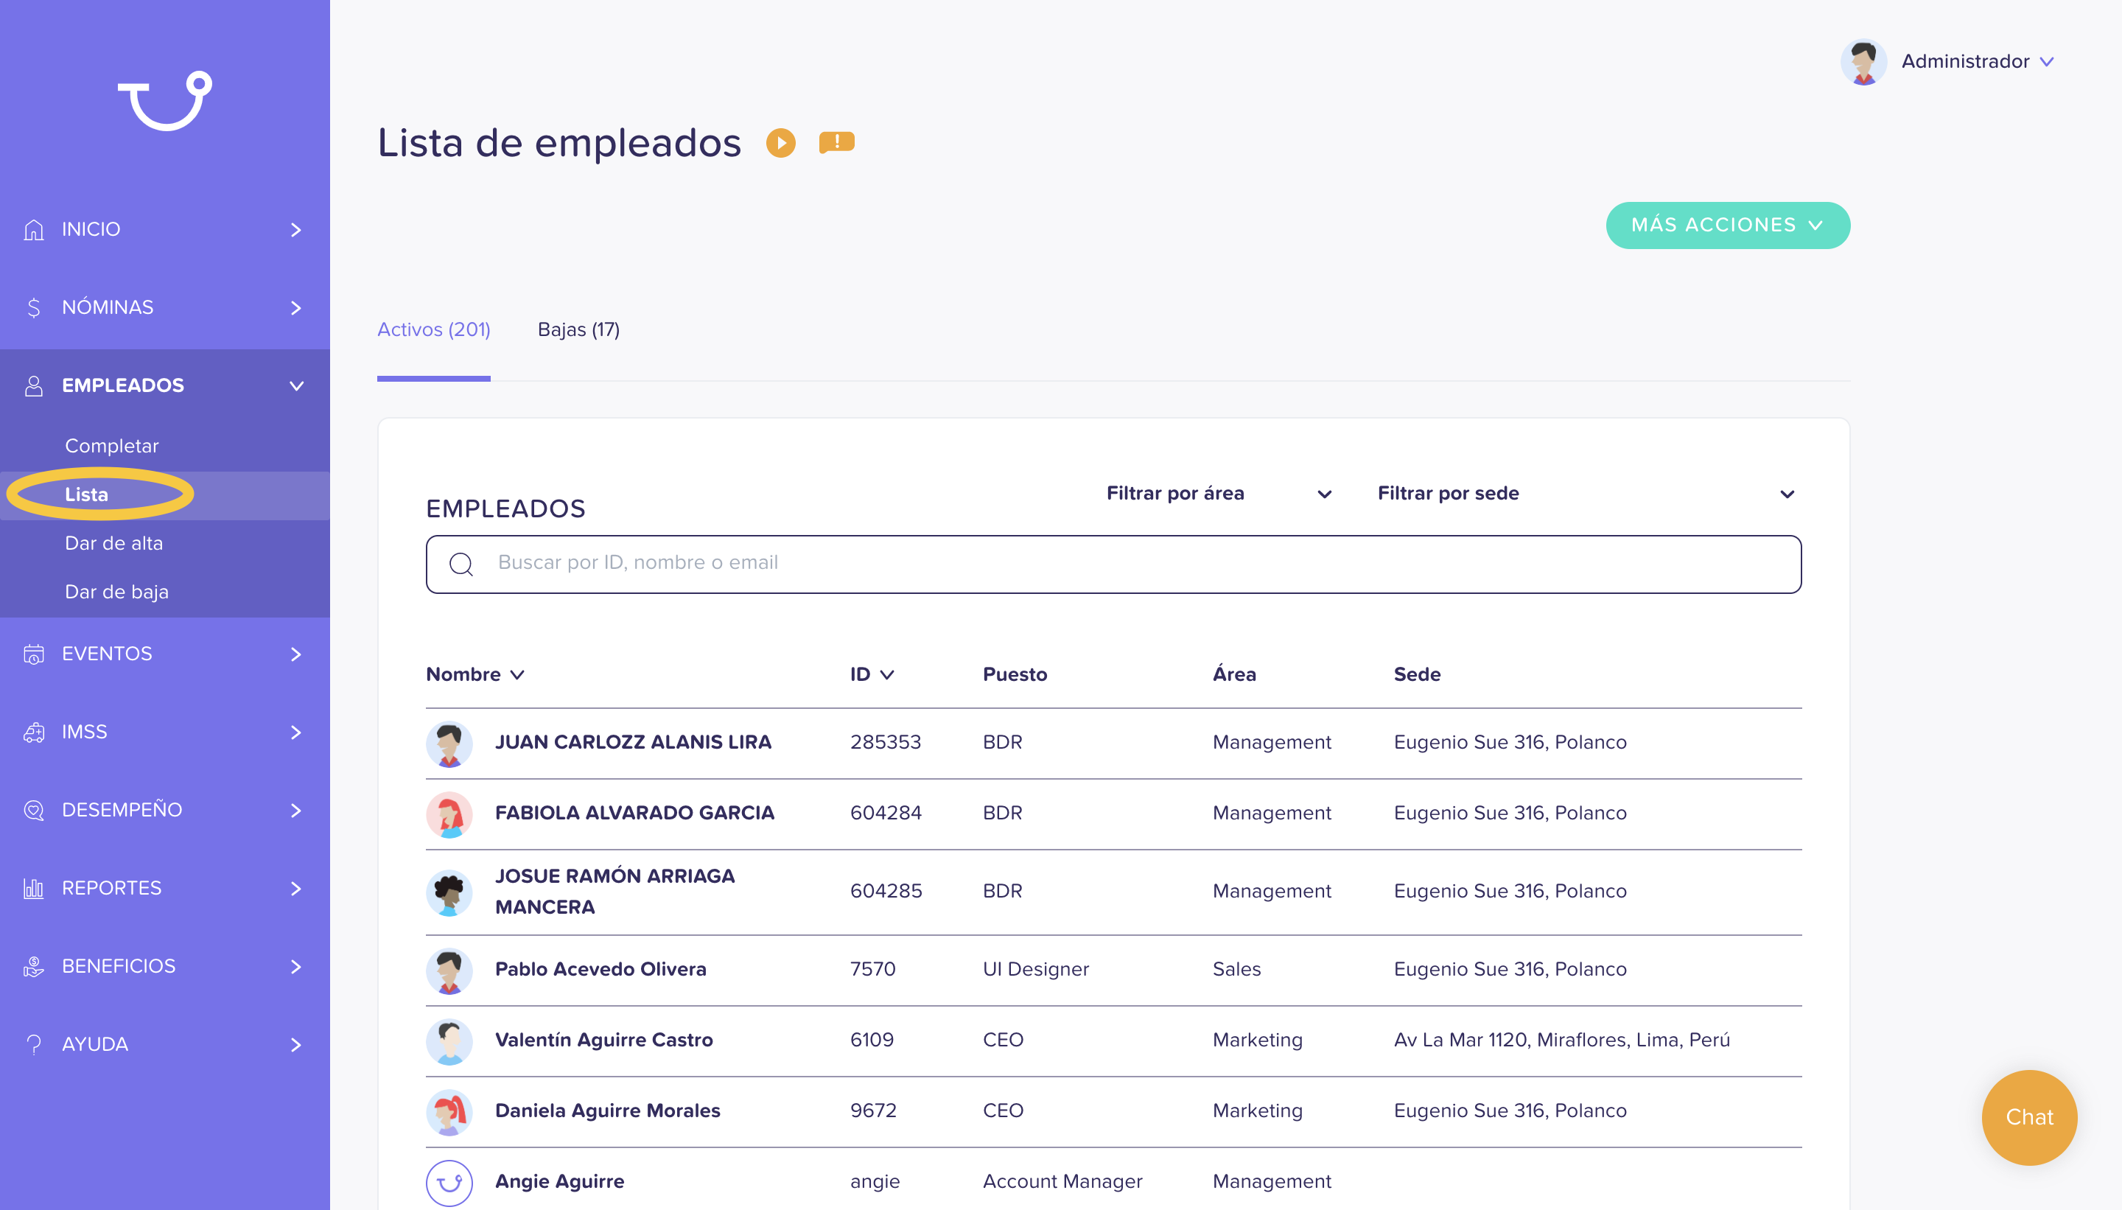
Task: Click the Inicio home icon
Action: 33,229
